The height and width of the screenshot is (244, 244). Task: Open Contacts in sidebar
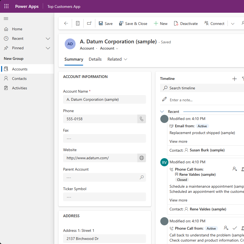pos(27,79)
